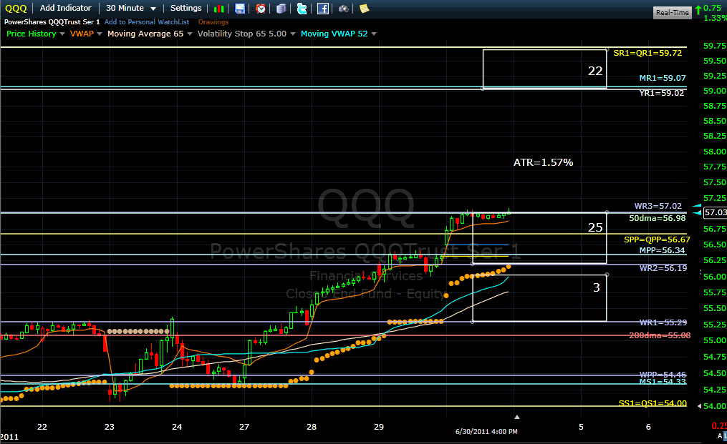Open the yellow sticky note icon
This screenshot has height=444, width=727.
point(365,9)
